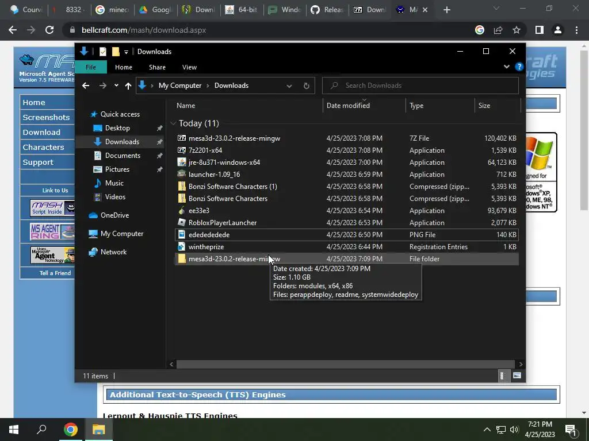This screenshot has width=589, height=441.
Task: Click File Explorer icon in taskbar
Action: [99, 430]
